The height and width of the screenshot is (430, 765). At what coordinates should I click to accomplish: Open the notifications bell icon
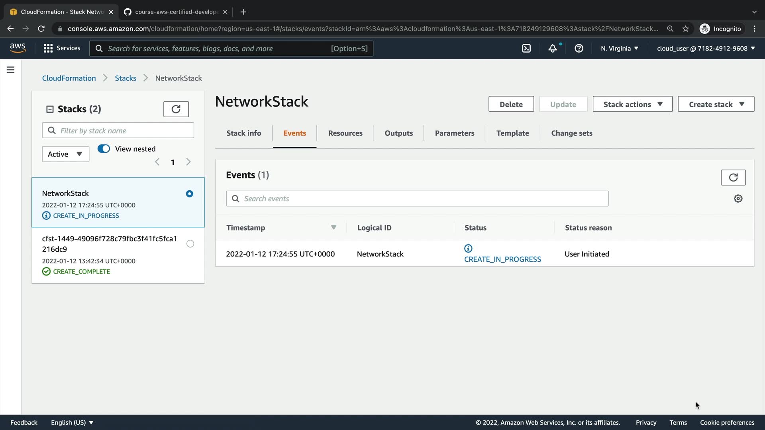click(553, 48)
